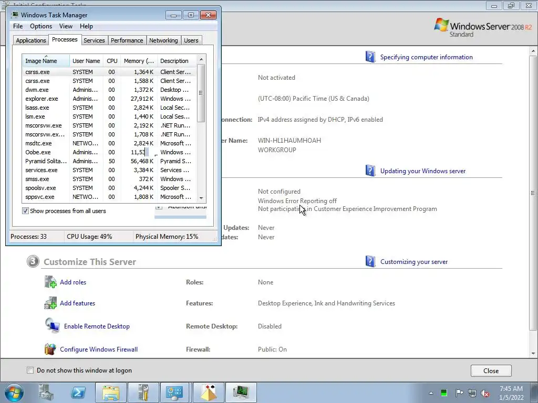This screenshot has width=538, height=403.
Task: Open the Enable Remote Desktop link
Action: pyautogui.click(x=97, y=326)
